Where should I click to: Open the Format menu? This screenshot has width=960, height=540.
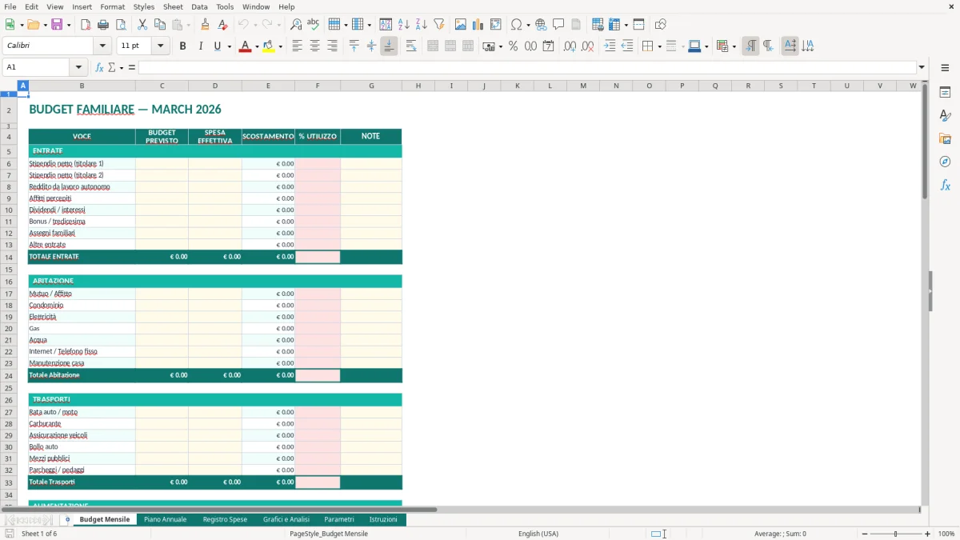click(112, 6)
